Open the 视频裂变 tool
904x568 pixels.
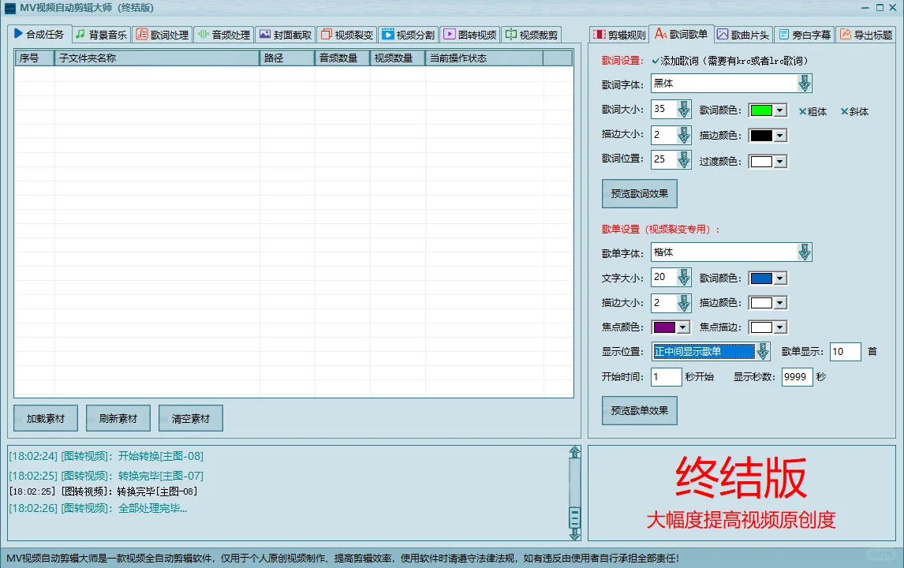click(348, 34)
